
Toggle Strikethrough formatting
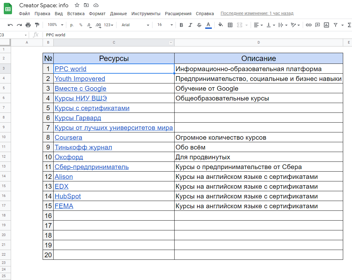(199, 25)
